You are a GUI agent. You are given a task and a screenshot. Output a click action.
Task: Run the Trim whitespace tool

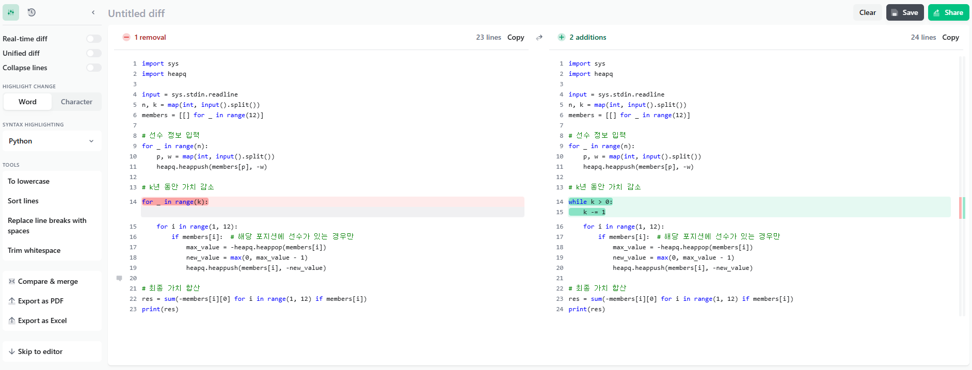pyautogui.click(x=52, y=250)
